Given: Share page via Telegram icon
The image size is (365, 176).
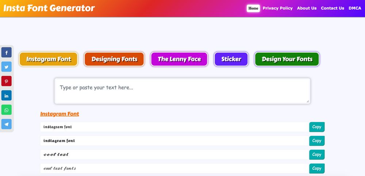Looking at the screenshot, I should [x=7, y=124].
